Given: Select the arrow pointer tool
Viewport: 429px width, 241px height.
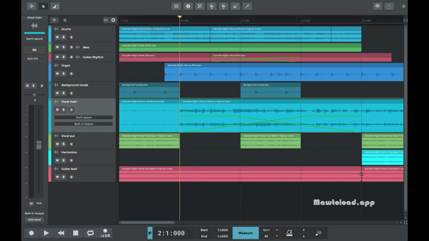Looking at the screenshot, I should point(43,6).
